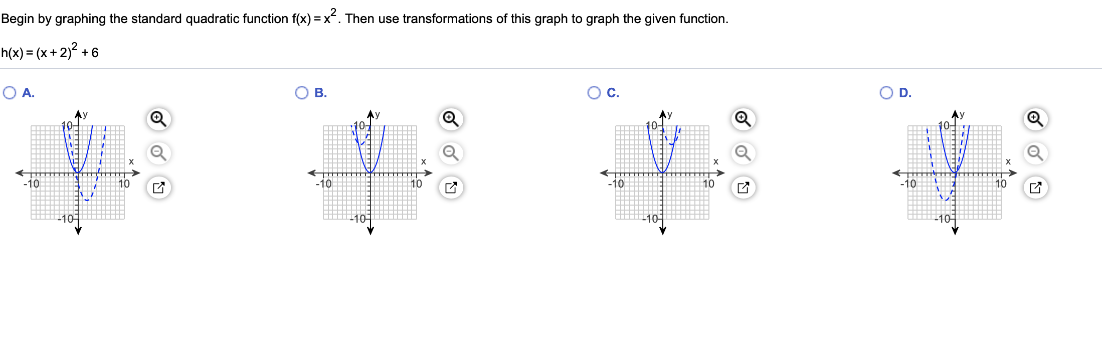This screenshot has width=1102, height=348.
Task: Zoom in on graph C
Action: 743,119
